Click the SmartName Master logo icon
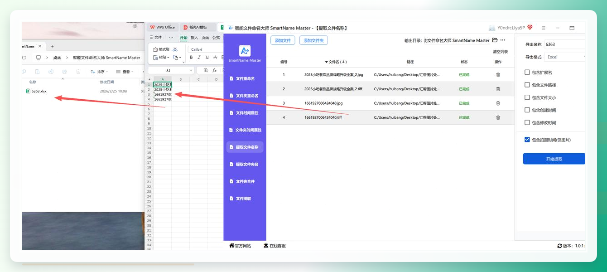Screen dimensions: 607x272 coord(245,51)
